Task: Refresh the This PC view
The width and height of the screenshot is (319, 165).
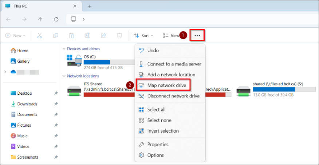Action: (x=56, y=19)
